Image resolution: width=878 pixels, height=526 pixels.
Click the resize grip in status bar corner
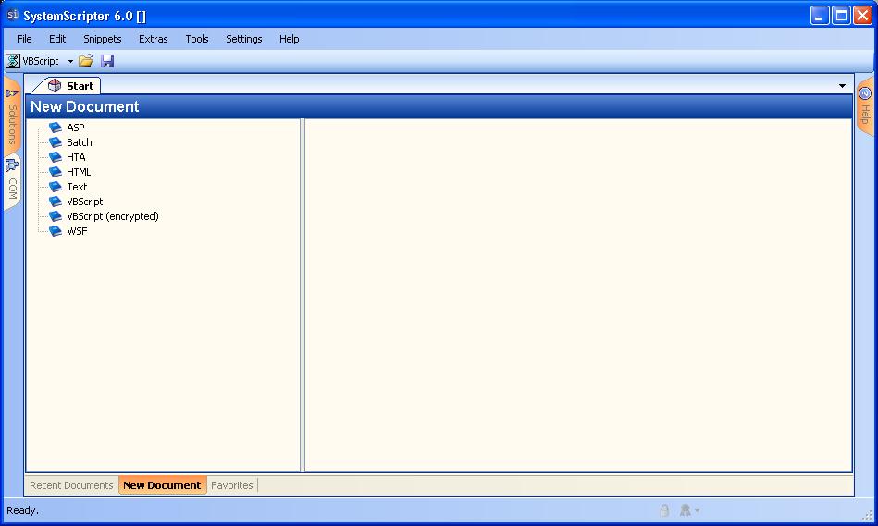[x=867, y=515]
